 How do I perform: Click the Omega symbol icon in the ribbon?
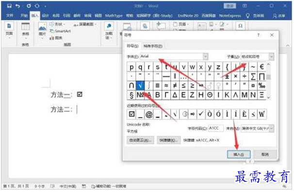[240, 26]
